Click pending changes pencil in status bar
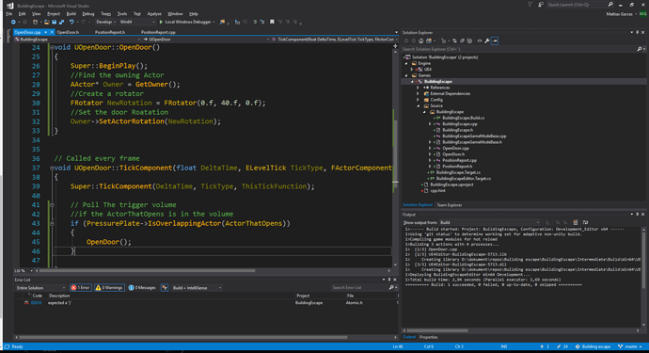The height and width of the screenshot is (353, 649). point(562,346)
